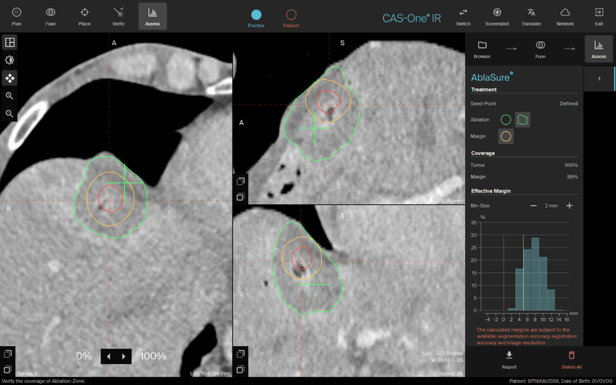616x385 pixels.
Task: Select the brightness/contrast window tool
Action: tap(9, 60)
